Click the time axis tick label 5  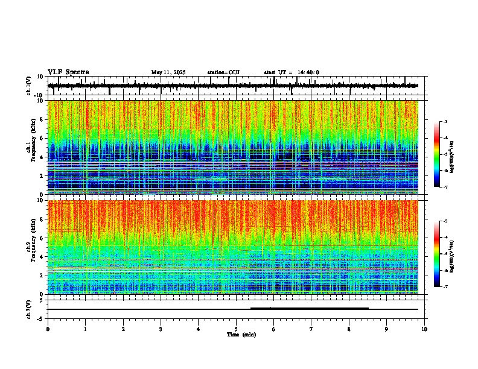236,329
